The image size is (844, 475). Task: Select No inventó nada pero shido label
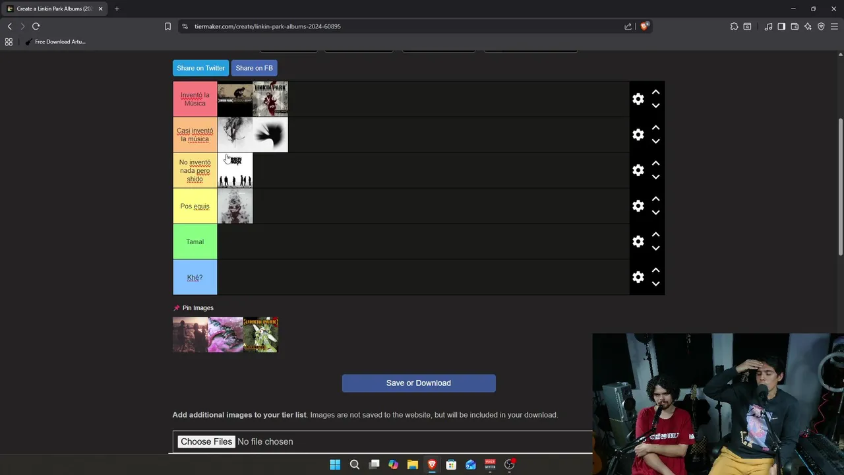[195, 170]
